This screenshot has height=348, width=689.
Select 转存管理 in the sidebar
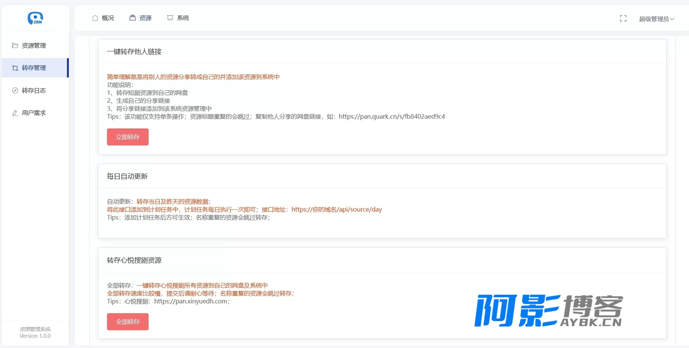pos(35,68)
